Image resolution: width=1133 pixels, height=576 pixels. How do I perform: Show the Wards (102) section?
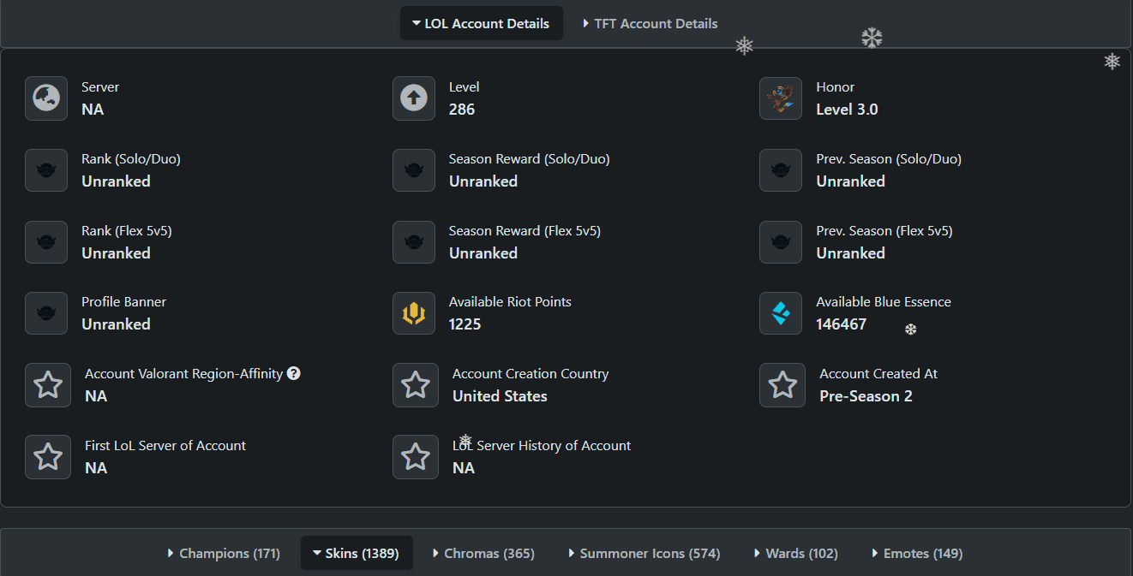point(795,554)
